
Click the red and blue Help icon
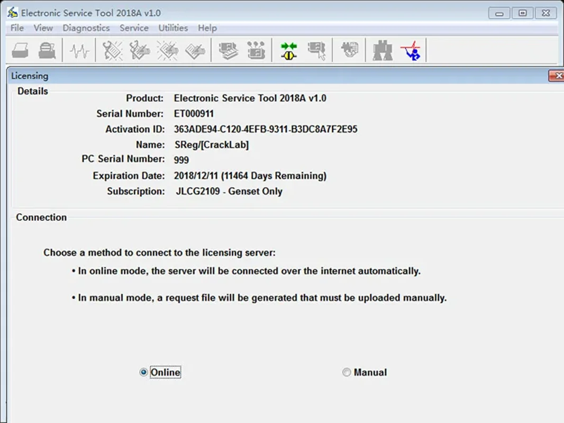click(411, 51)
